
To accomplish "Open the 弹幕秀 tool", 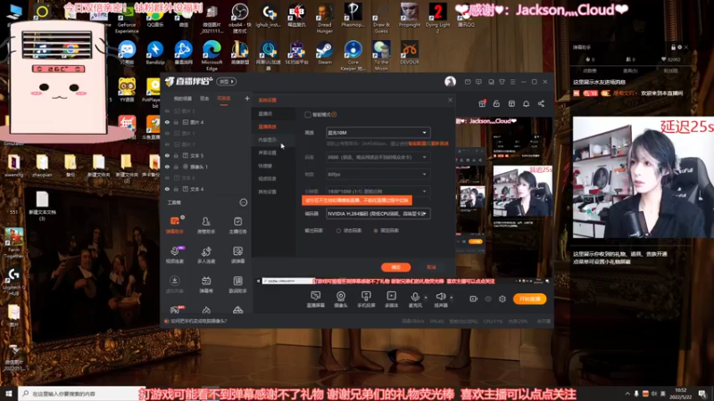I will [x=206, y=284].
